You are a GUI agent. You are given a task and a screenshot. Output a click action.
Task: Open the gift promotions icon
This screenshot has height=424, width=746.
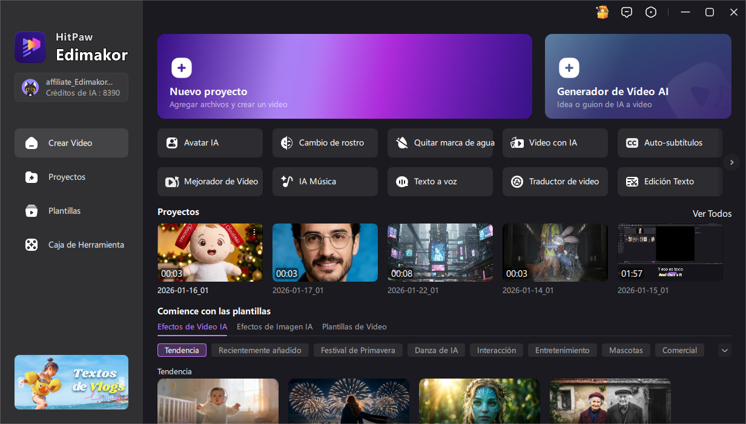tap(602, 12)
